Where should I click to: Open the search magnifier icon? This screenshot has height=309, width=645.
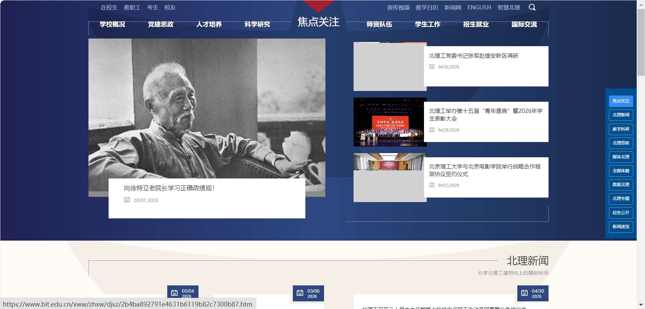[532, 7]
